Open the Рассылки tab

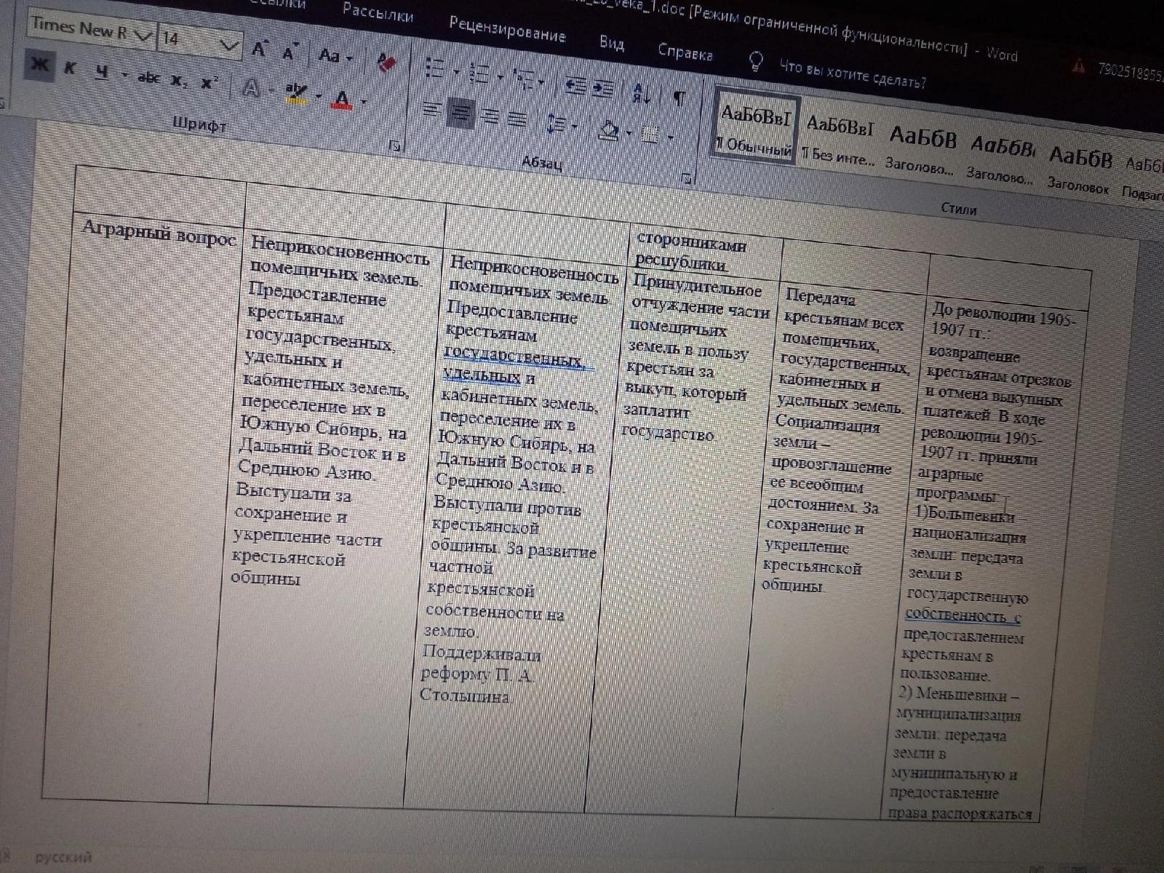click(378, 12)
